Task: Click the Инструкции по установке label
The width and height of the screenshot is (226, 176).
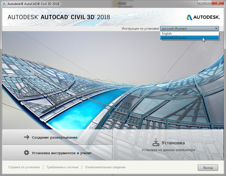Action: [x=140, y=29]
